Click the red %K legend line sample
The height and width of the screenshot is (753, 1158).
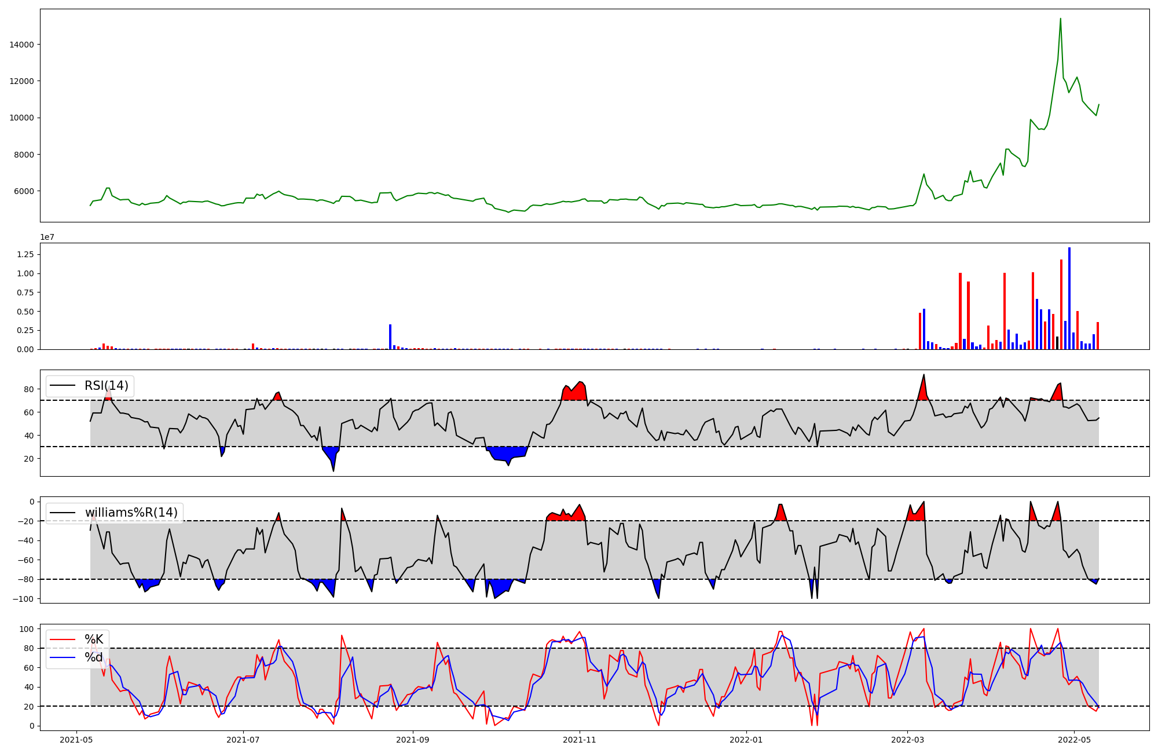pyautogui.click(x=63, y=639)
